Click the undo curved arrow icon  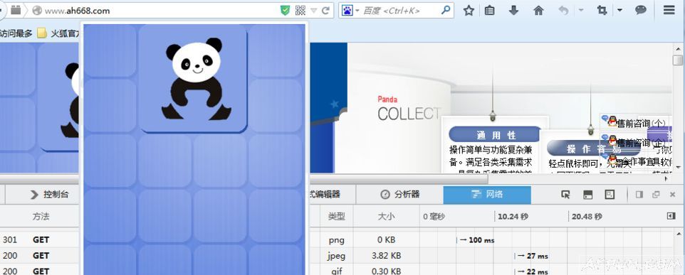click(x=563, y=11)
